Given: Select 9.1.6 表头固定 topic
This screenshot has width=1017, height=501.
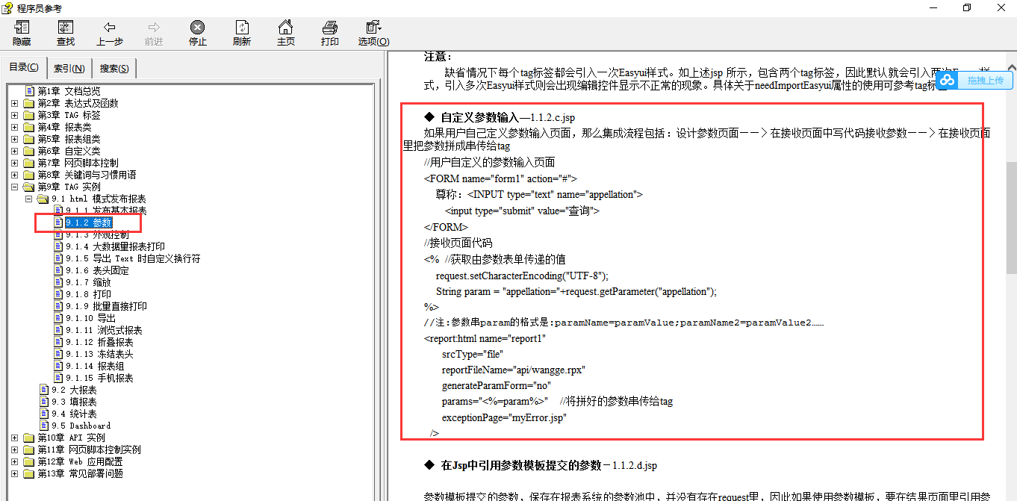Looking at the screenshot, I should [x=97, y=270].
